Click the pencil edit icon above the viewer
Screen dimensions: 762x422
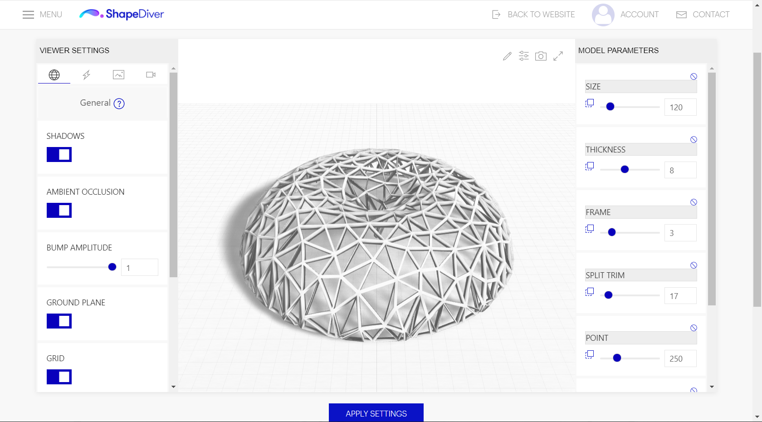pyautogui.click(x=507, y=56)
